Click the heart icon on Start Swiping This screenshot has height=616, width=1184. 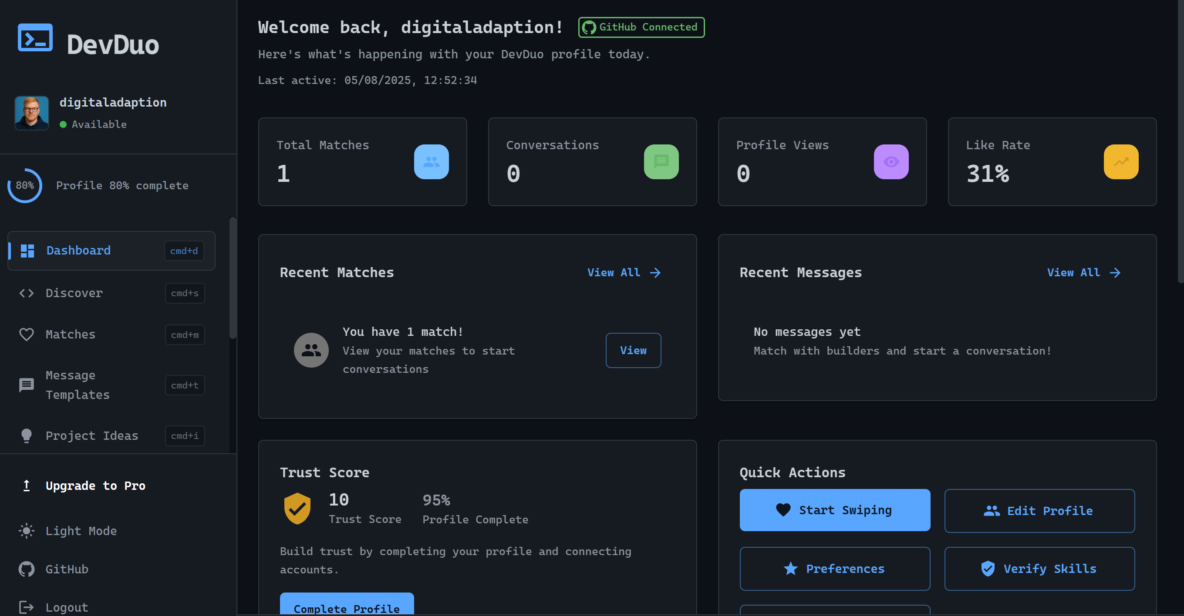[x=783, y=510]
